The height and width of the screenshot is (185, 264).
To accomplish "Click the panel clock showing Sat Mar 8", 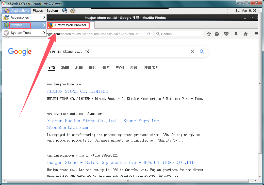I will pos(246,11).
